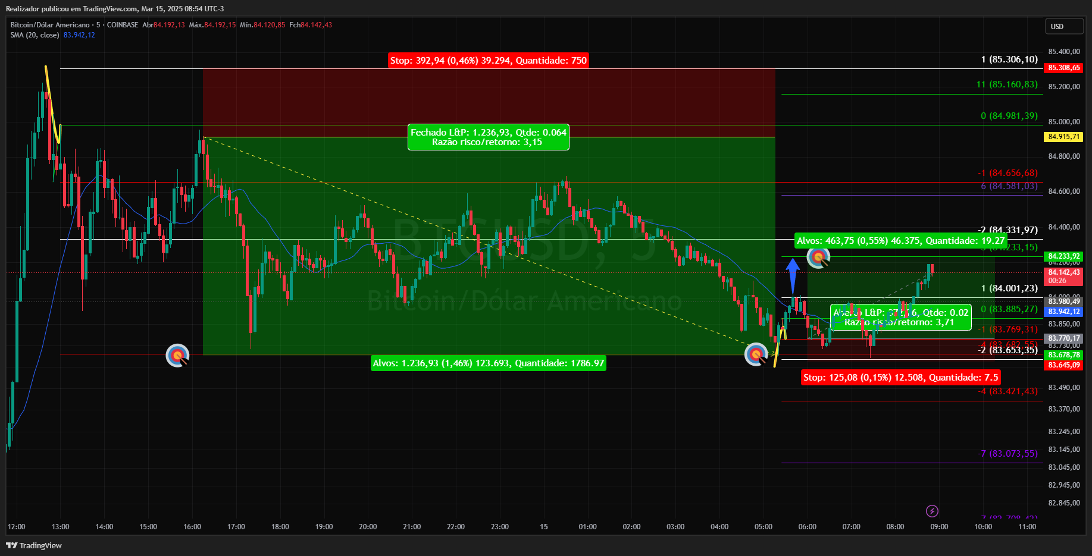The width and height of the screenshot is (1092, 556).
Task: Click the red Stop 392,94 label
Action: (x=489, y=60)
